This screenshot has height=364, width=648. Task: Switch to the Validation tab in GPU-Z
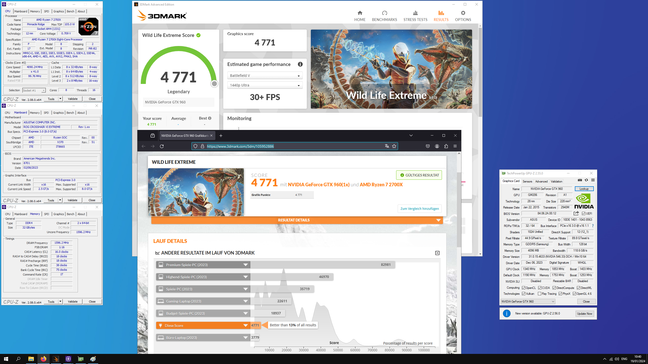[556, 181]
